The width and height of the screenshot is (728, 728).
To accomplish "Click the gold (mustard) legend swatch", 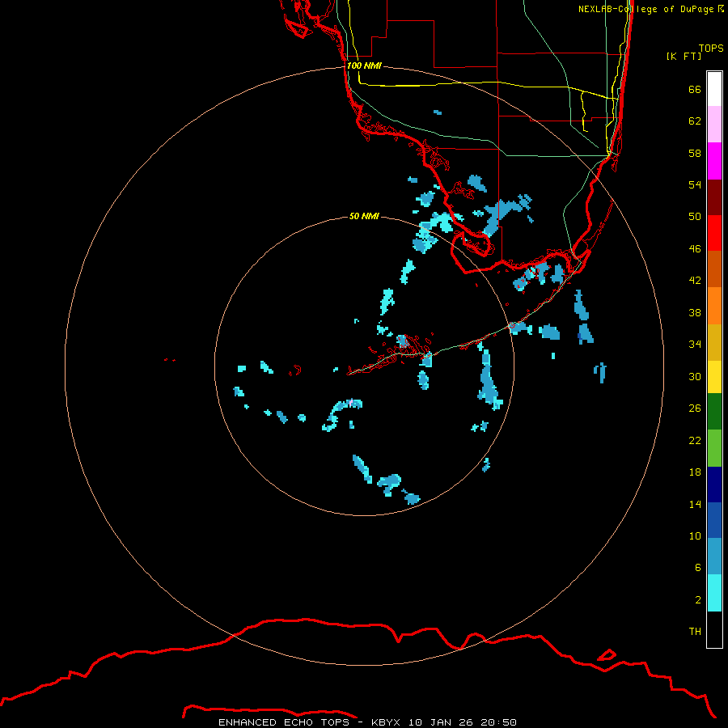I will click(x=714, y=342).
